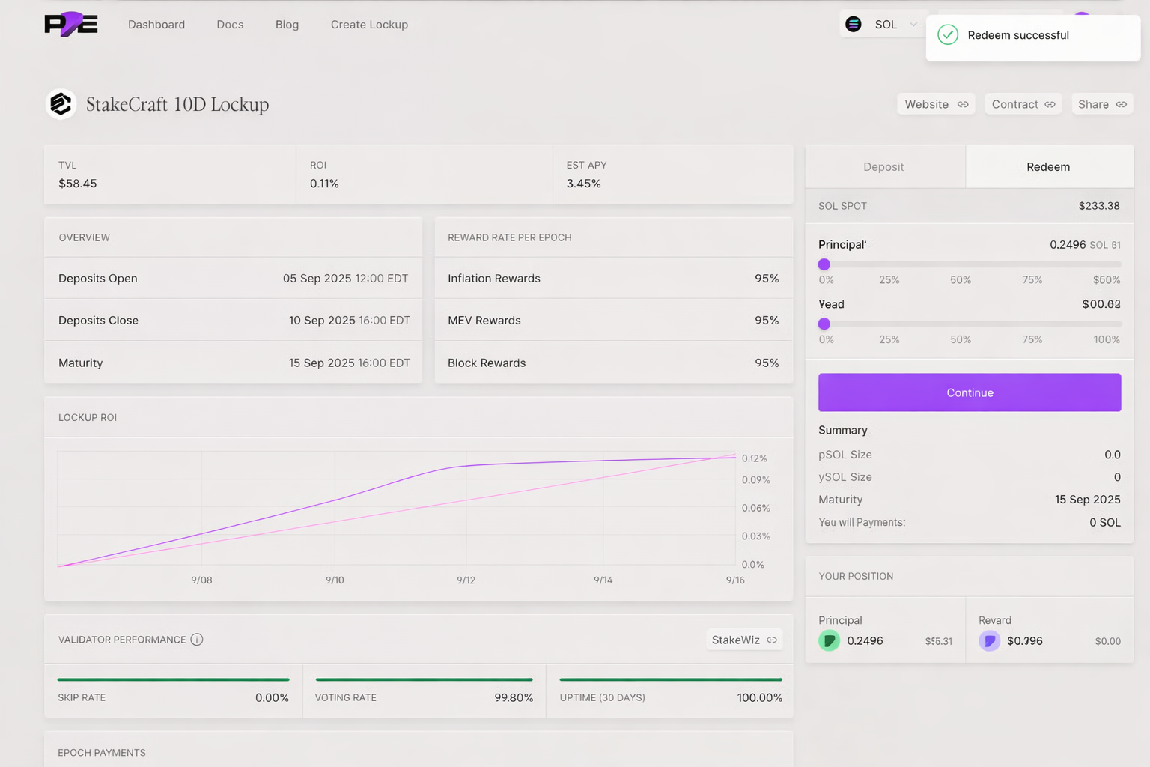Viewport: 1150px width, 767px height.
Task: Click the Solana icon in the network selector
Action: coord(854,25)
